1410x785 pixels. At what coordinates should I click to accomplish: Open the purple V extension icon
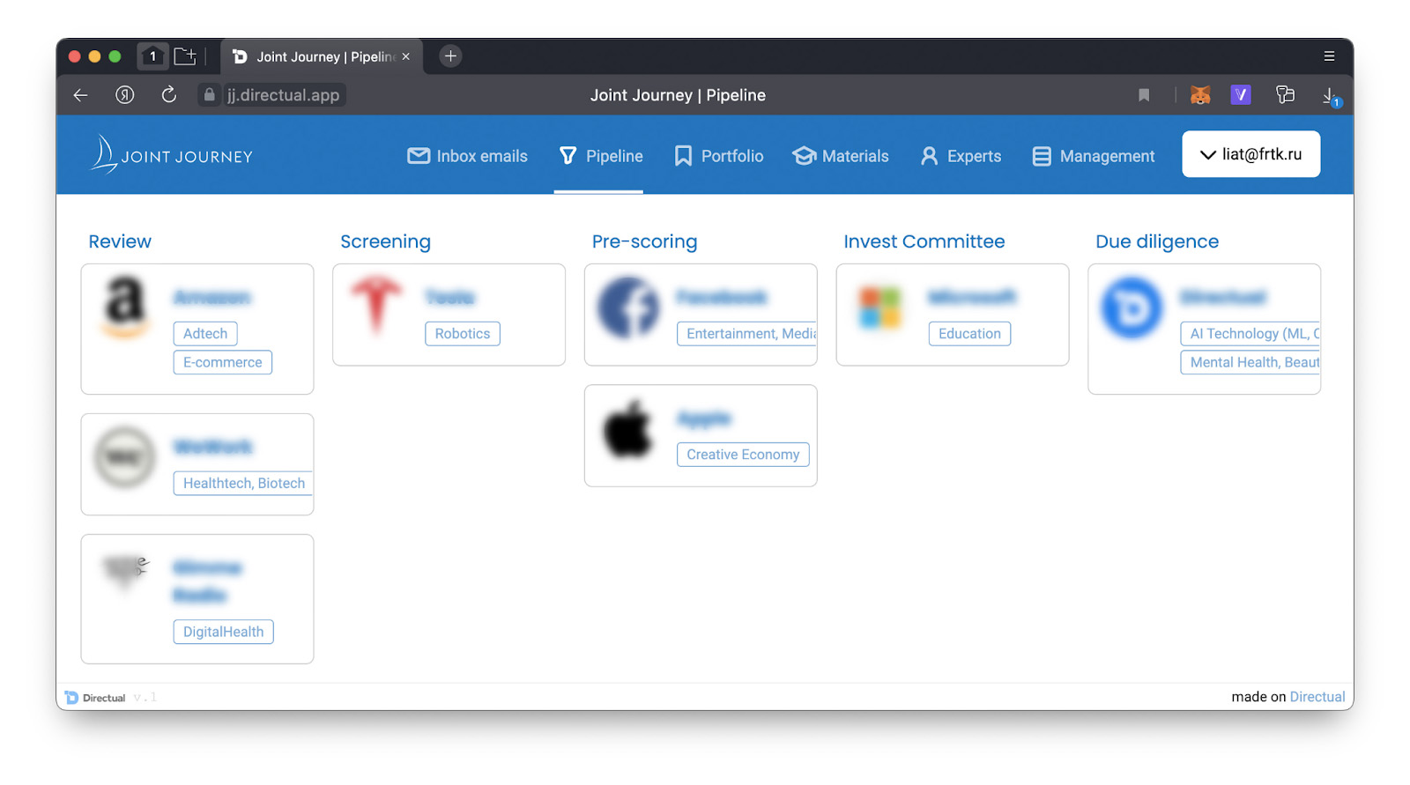pyautogui.click(x=1241, y=94)
